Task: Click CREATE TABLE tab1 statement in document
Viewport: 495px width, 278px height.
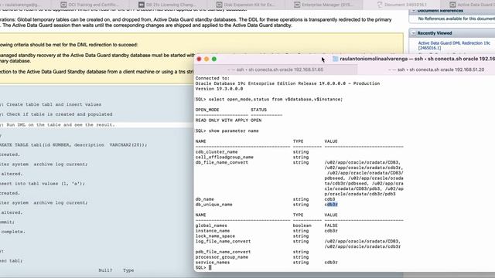Action: click(73, 145)
